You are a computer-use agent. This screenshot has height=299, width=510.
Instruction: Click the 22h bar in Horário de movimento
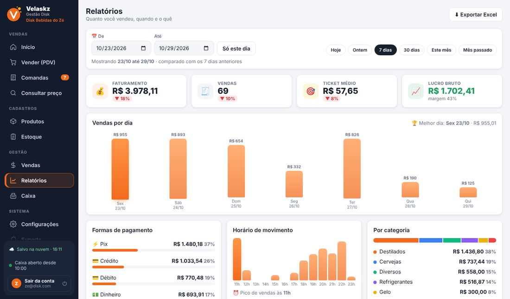click(342, 261)
